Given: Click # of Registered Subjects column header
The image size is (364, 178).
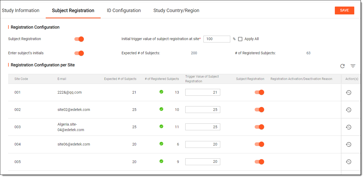Looking at the screenshot, I should [x=162, y=79].
